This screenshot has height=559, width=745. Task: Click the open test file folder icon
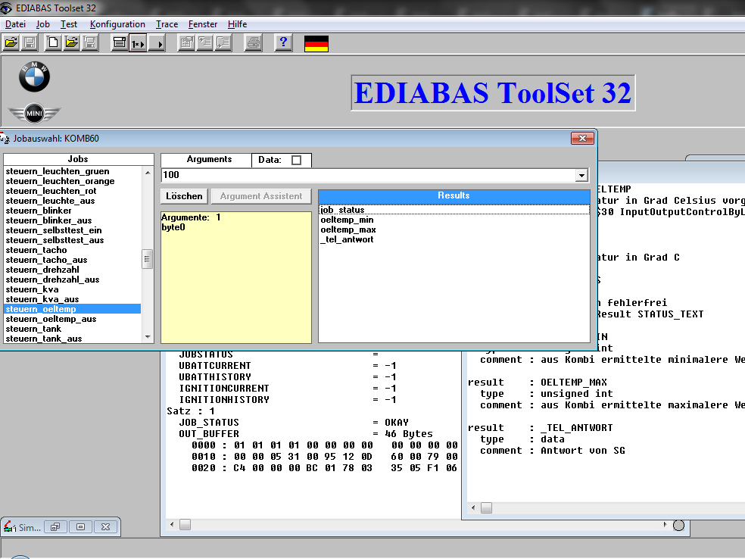71,43
